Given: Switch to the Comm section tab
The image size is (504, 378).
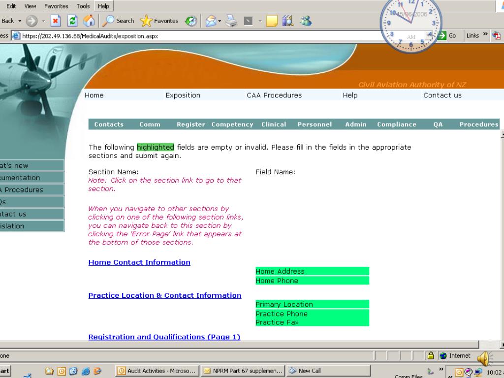Looking at the screenshot, I should point(150,125).
